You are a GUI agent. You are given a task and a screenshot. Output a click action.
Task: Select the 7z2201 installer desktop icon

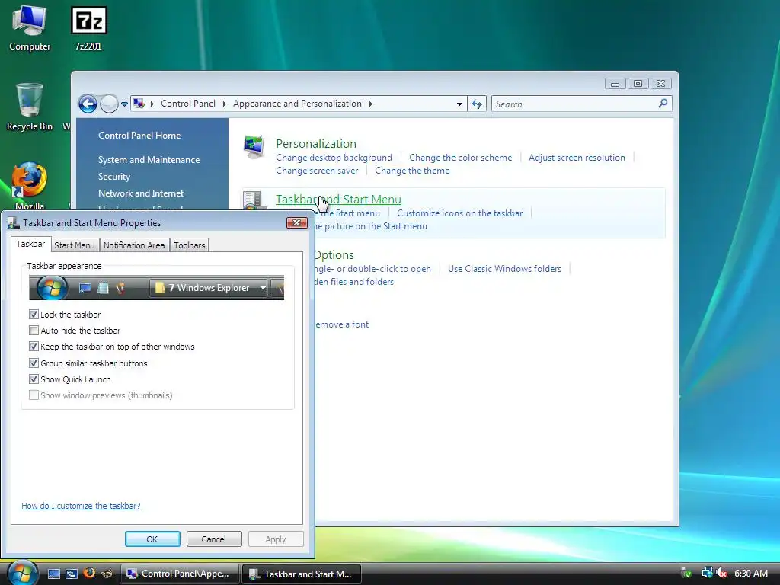[x=88, y=28]
